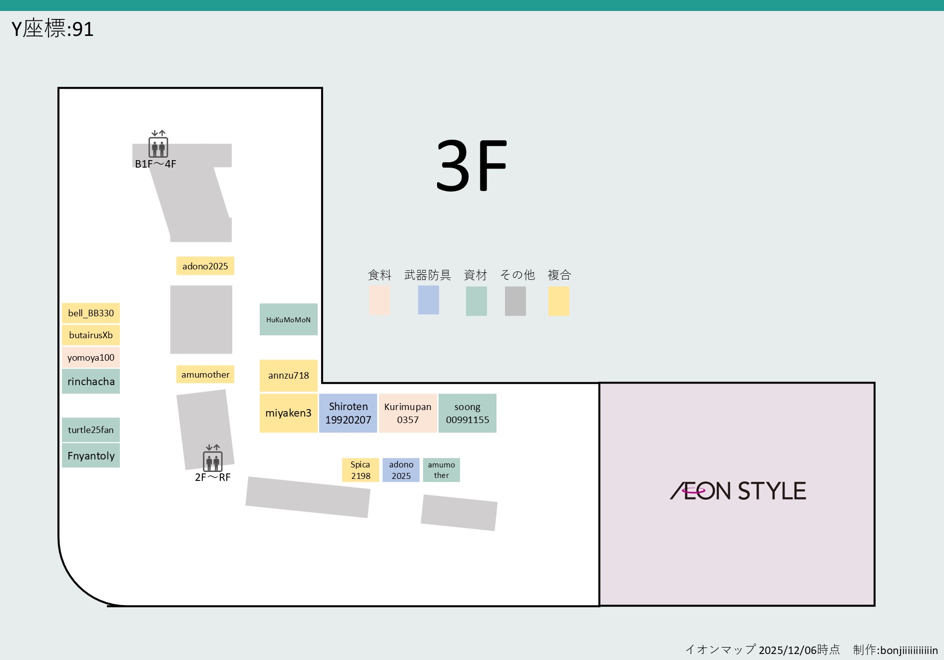The image size is (944, 660).
Task: Select the Fnyantoly shop block
Action: point(90,455)
